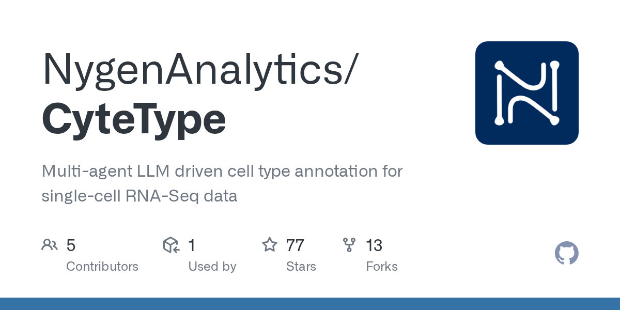This screenshot has width=620, height=310.
Task: Click the Used by label
Action: (212, 267)
